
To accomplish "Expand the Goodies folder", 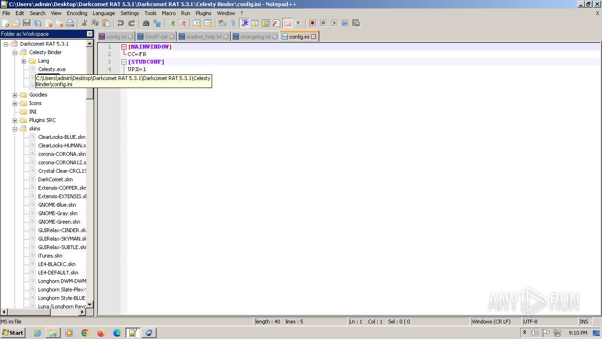I will (x=15, y=95).
